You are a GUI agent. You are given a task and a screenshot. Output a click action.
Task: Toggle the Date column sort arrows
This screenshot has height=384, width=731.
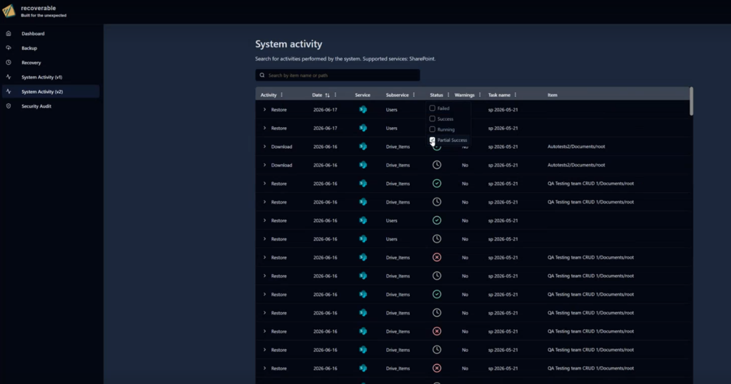coord(327,95)
